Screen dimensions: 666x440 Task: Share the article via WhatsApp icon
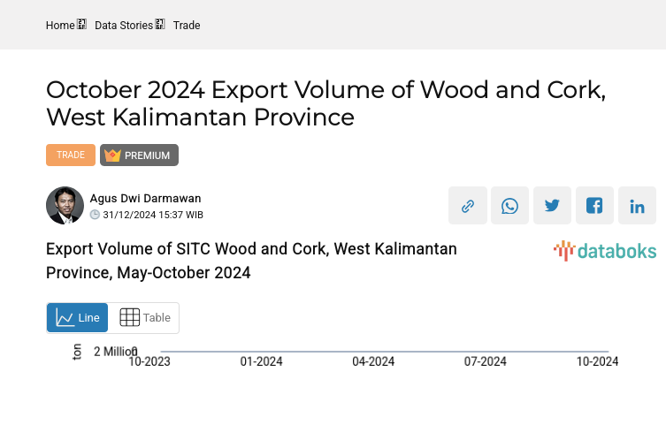pos(509,206)
